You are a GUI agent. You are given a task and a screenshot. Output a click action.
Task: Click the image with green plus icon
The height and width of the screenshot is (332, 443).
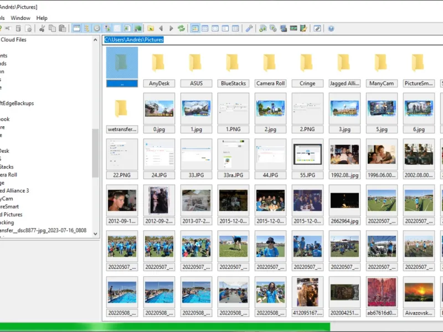[263, 28]
